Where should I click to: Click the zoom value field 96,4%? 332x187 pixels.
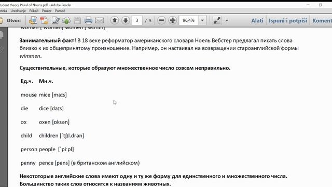pos(188,20)
